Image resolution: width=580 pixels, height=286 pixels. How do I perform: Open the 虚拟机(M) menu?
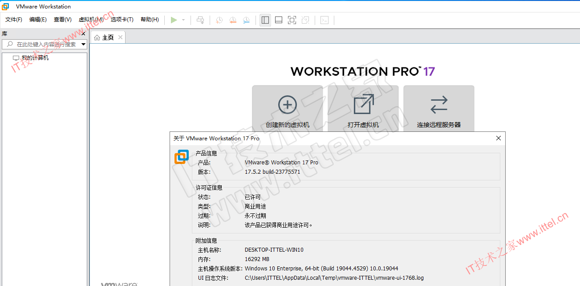click(x=91, y=20)
